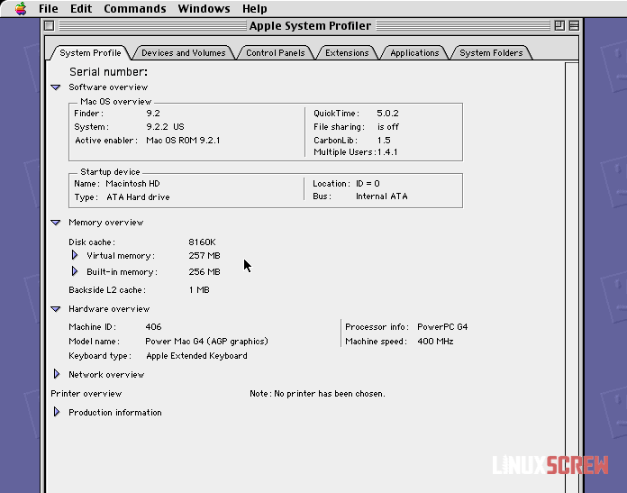This screenshot has width=627, height=493.
Task: Expand the Built-in memory details
Action: (x=75, y=271)
